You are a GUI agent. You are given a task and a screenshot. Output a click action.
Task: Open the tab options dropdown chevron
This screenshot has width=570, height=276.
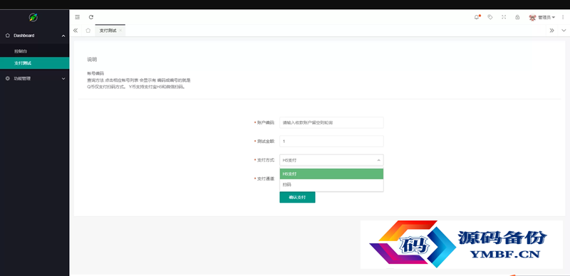(x=564, y=31)
